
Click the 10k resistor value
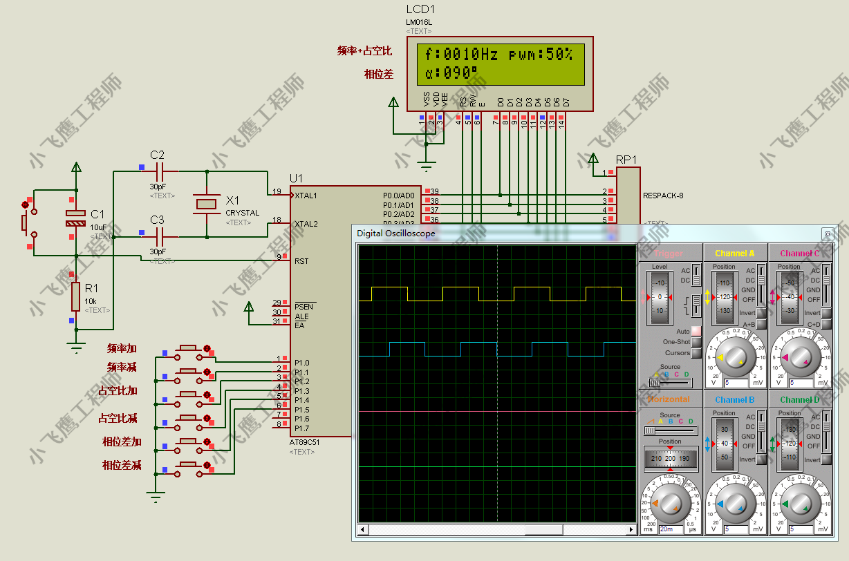(x=91, y=301)
